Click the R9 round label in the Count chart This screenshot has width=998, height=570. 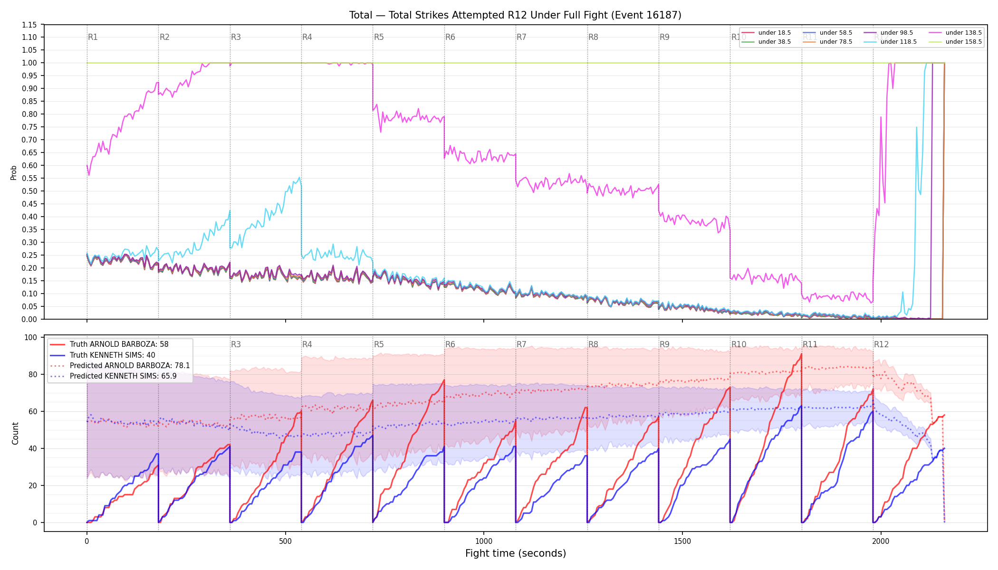tap(664, 344)
